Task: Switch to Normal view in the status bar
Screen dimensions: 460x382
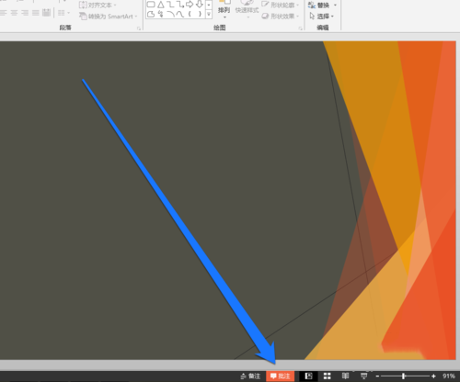Action: click(308, 376)
